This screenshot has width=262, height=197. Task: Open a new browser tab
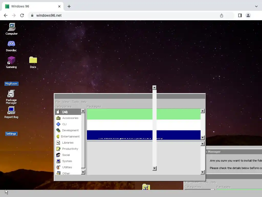[x=69, y=6]
